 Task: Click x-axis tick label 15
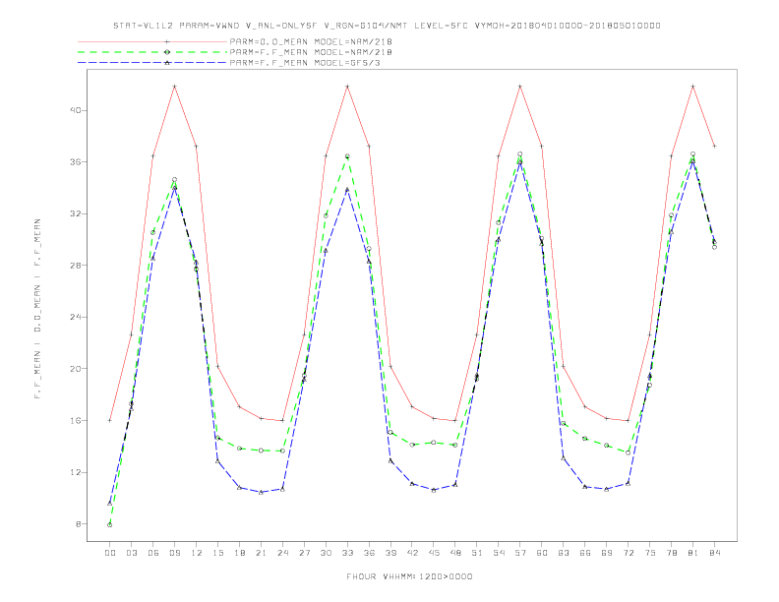(217, 553)
